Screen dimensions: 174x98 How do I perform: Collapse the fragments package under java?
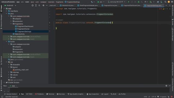(x=11, y=24)
